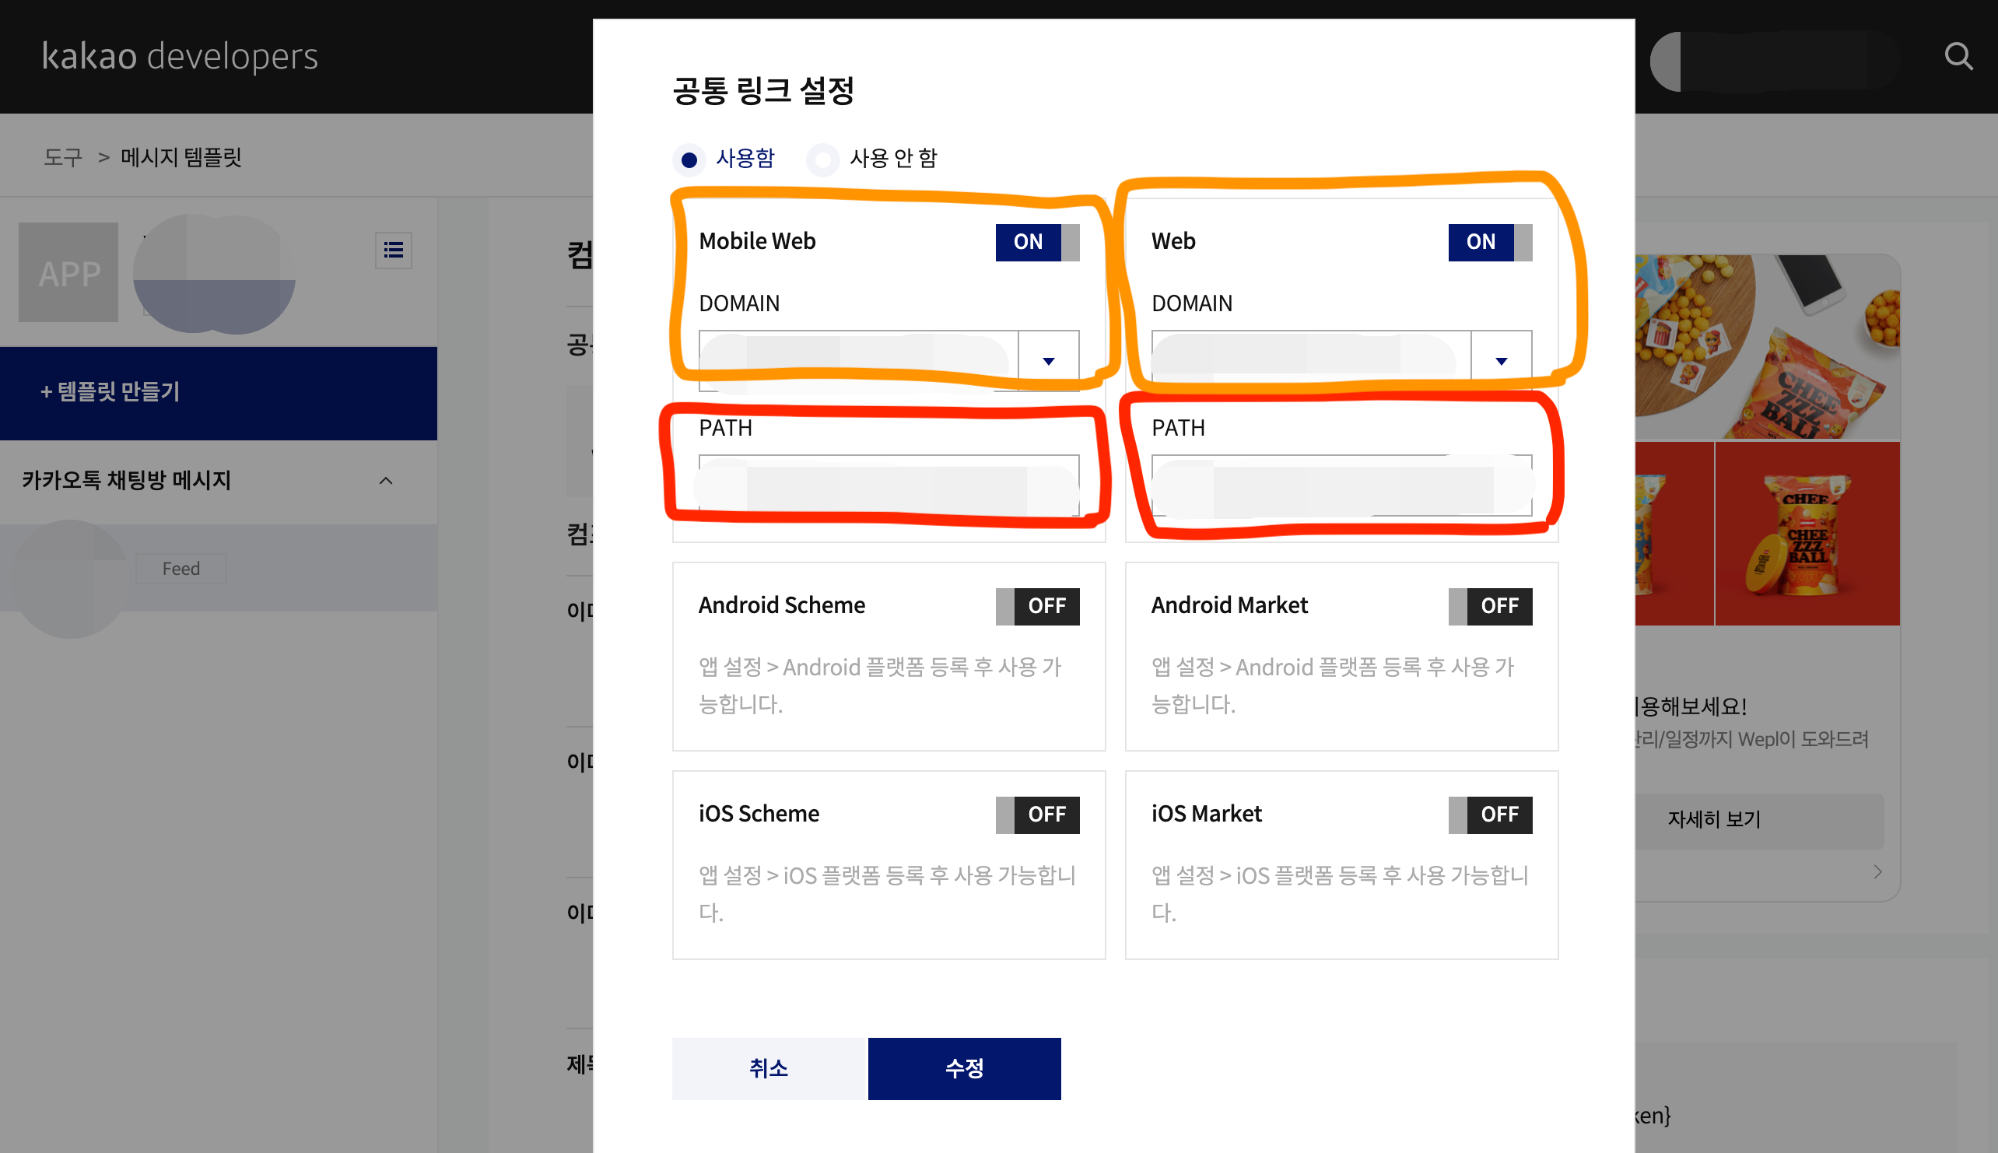Turn off the Mobile Web toggle

click(x=1036, y=241)
